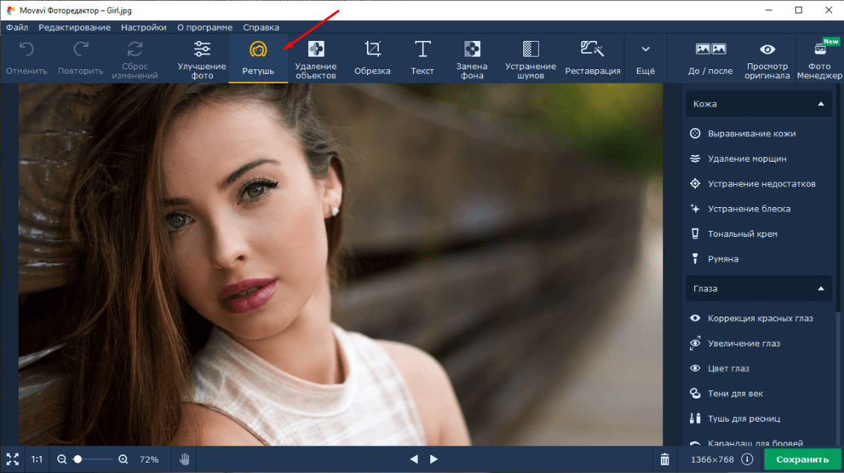Collapse the Глаза section

820,288
